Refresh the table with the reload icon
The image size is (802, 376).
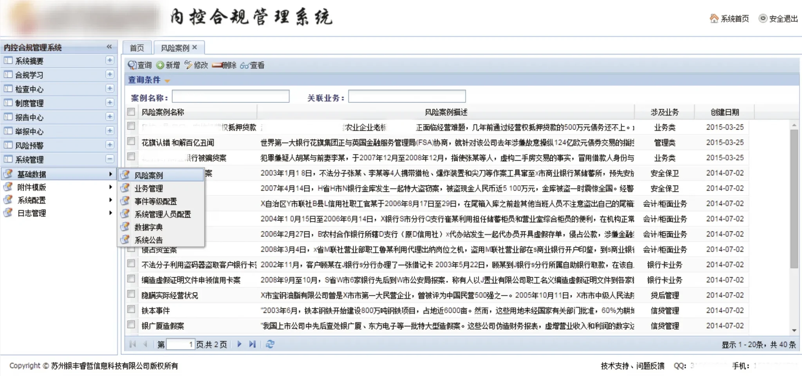tap(270, 344)
